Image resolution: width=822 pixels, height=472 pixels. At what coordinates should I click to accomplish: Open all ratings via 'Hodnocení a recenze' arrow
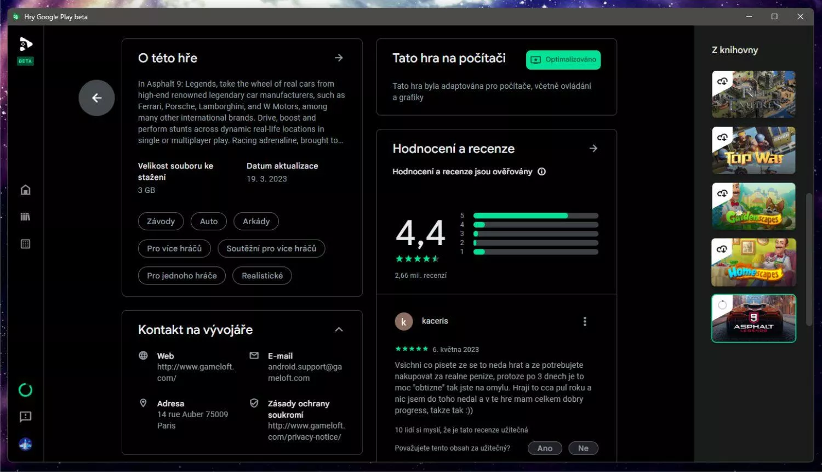pyautogui.click(x=593, y=148)
